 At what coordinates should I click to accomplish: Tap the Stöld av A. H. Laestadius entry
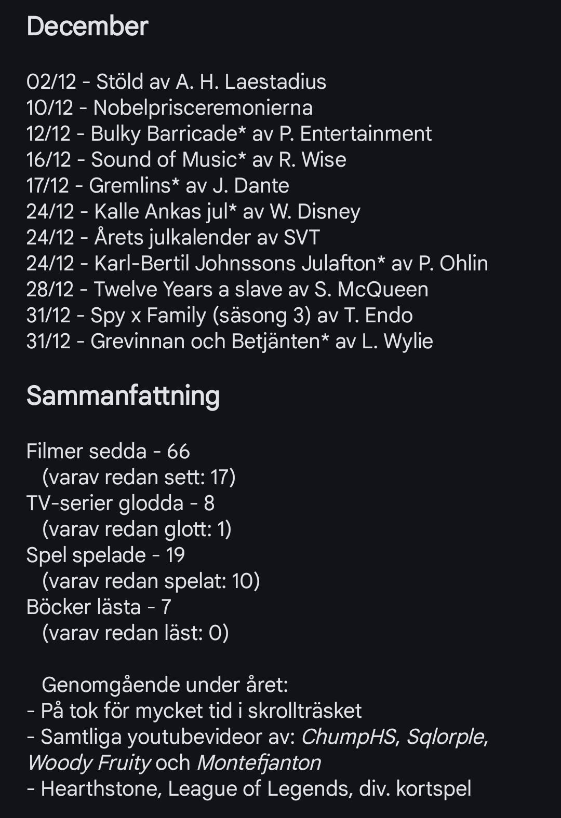176,82
